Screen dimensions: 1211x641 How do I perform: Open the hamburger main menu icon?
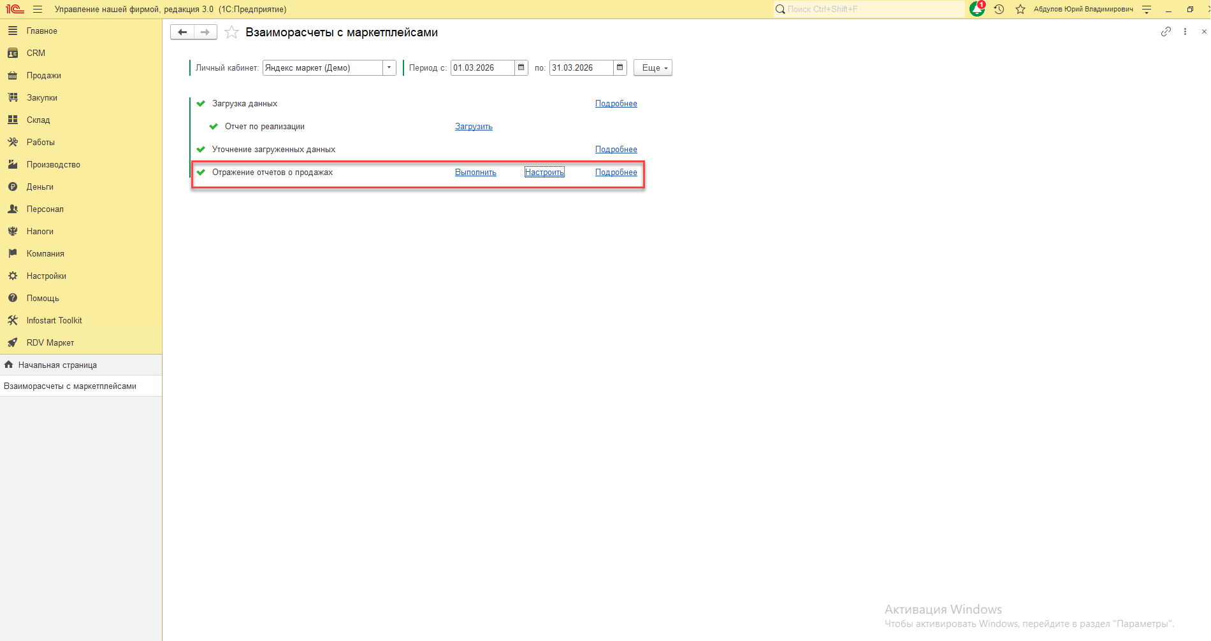click(x=38, y=10)
